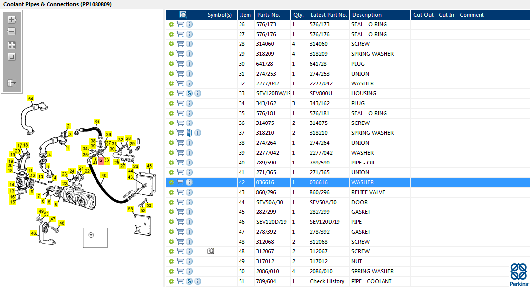The width and height of the screenshot is (530, 287).
Task: Click UNION description in item 38 row
Action: point(360,143)
